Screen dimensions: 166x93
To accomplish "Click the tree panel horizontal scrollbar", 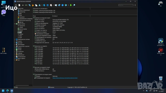I will 22,85.
